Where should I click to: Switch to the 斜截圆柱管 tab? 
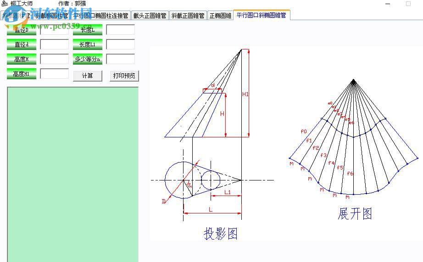(16, 16)
